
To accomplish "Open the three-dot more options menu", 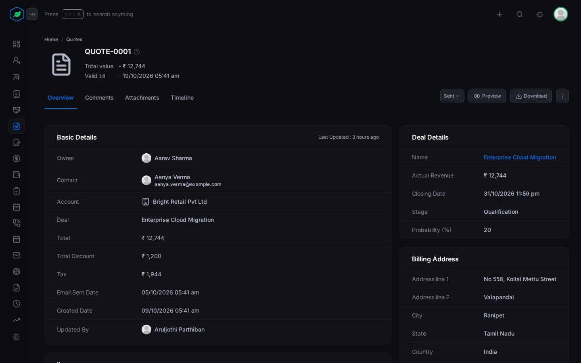I will click(562, 96).
